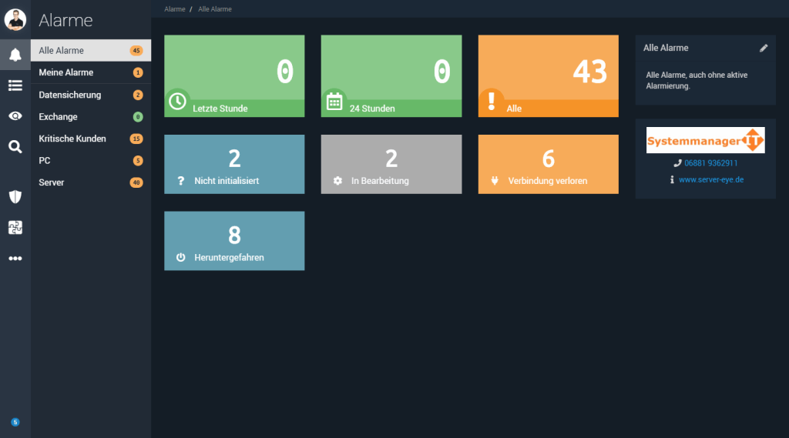
Task: Select Meine Alarme in the menu
Action: [x=66, y=72]
